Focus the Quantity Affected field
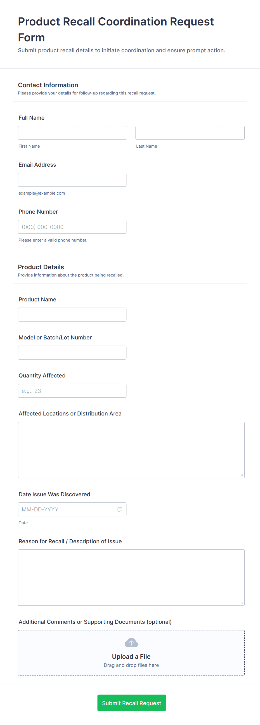Viewport: 260px width, 725px height. [x=72, y=391]
